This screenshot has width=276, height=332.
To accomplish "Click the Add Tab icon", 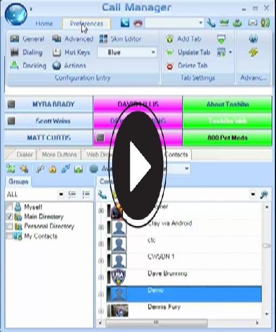I will pos(170,39).
